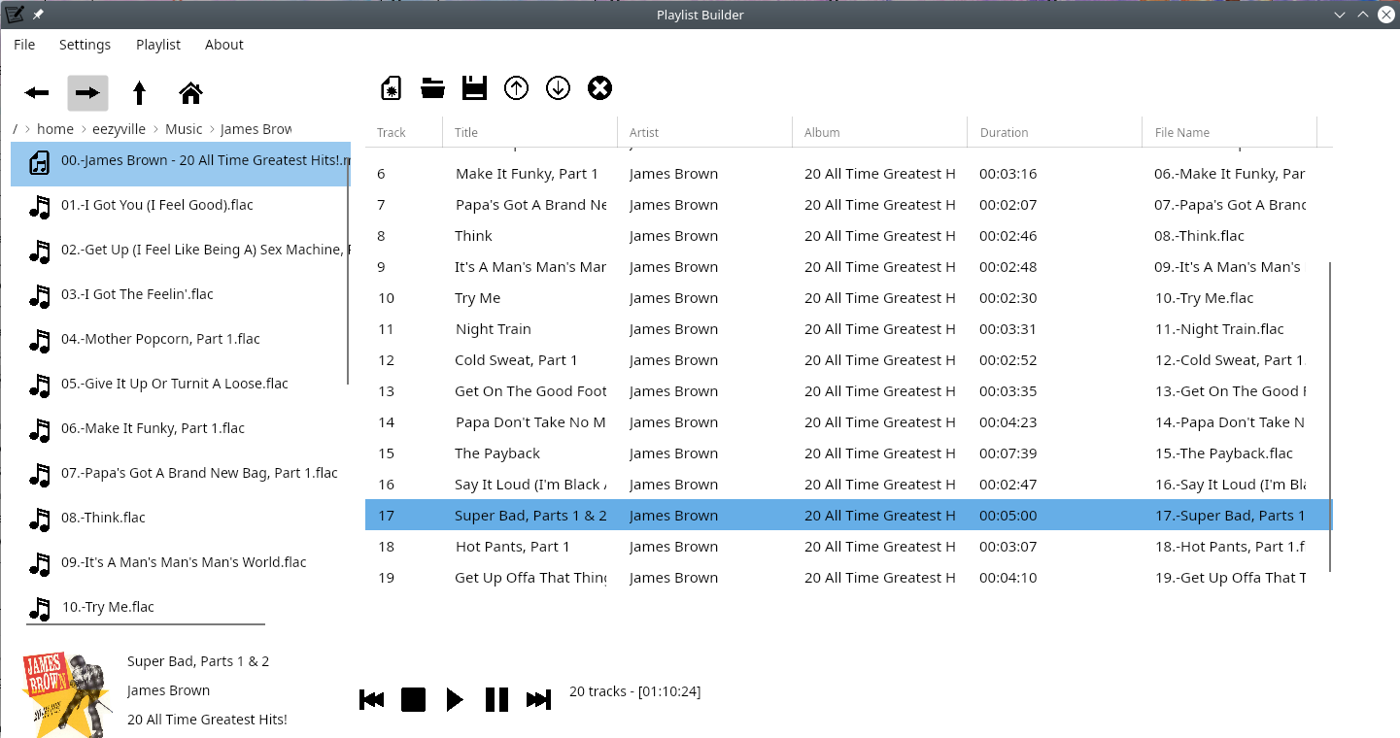The image size is (1400, 738).
Task: Skip to the next track
Action: click(x=538, y=699)
